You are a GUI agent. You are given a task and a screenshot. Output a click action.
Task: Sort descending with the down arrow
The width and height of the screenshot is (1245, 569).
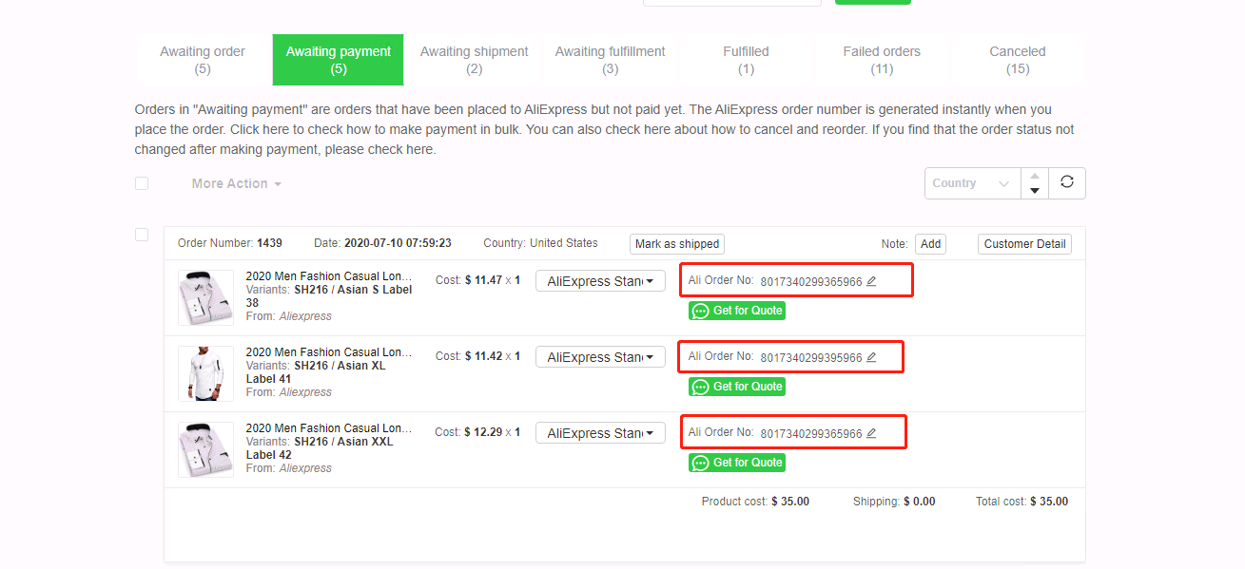pyautogui.click(x=1035, y=191)
